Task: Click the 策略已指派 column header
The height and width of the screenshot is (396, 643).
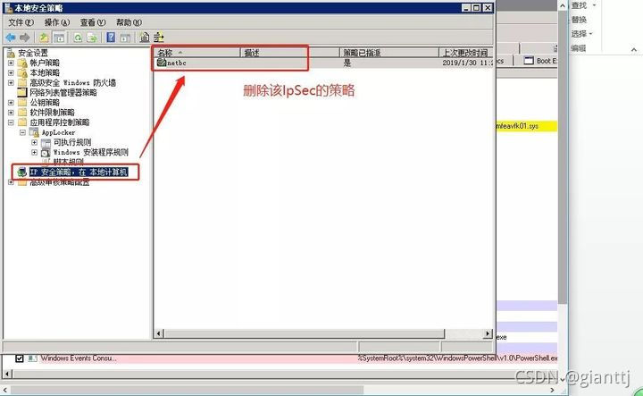Action: coord(389,53)
